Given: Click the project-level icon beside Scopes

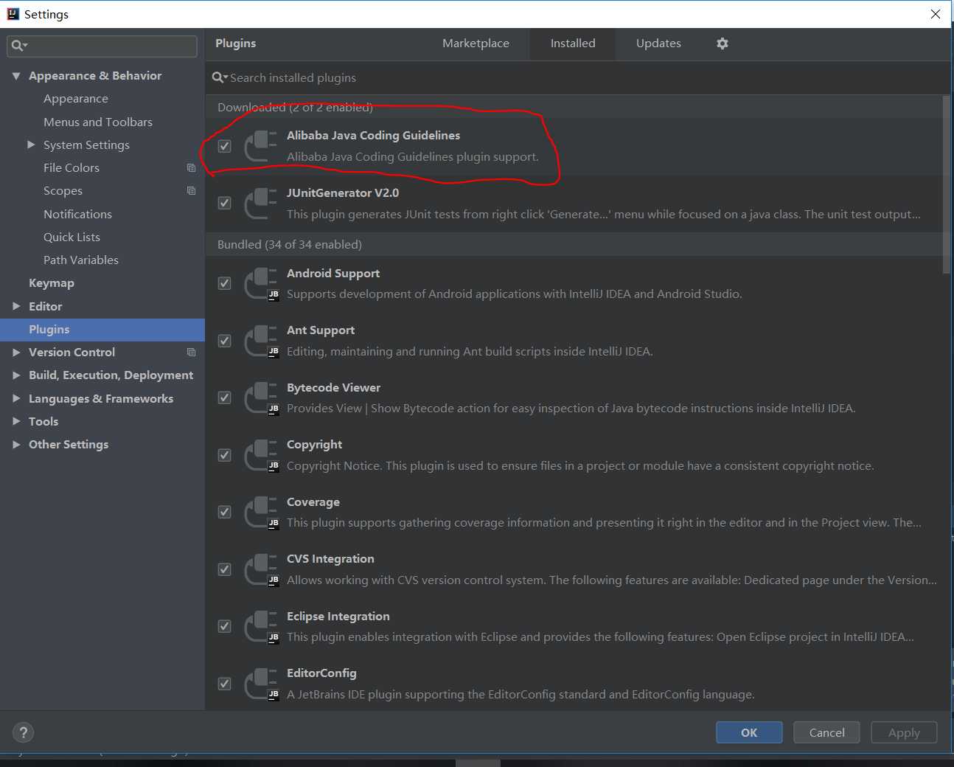Looking at the screenshot, I should pos(191,191).
